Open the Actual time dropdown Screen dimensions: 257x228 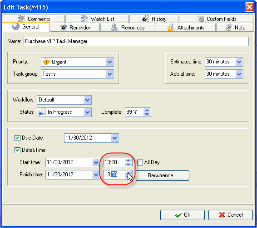239,74
